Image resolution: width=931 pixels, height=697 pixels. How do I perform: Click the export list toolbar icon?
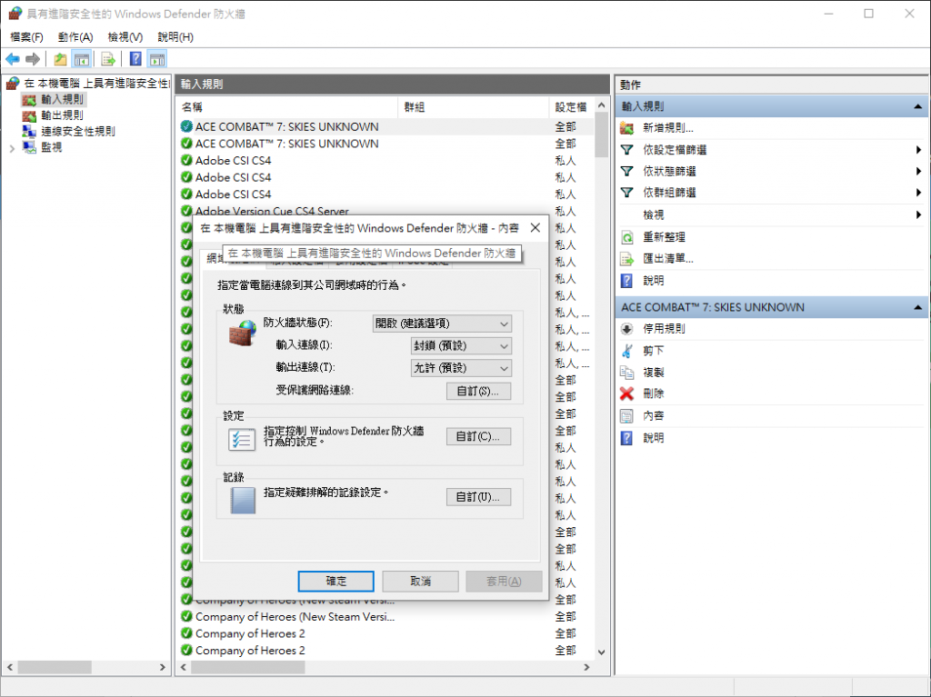(108, 59)
